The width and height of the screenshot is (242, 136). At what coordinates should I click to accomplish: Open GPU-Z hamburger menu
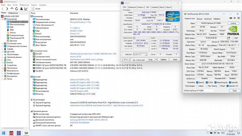238,18
